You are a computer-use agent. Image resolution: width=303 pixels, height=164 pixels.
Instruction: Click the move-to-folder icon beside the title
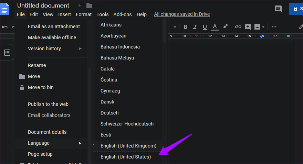(x=89, y=6)
